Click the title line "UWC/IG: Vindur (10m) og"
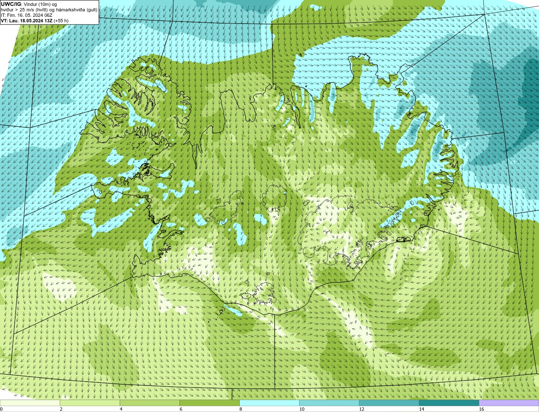 [29, 4]
